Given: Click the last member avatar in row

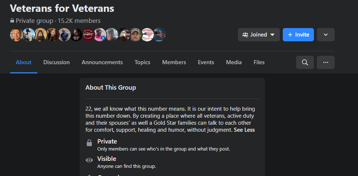Looking at the screenshot, I should tap(159, 35).
